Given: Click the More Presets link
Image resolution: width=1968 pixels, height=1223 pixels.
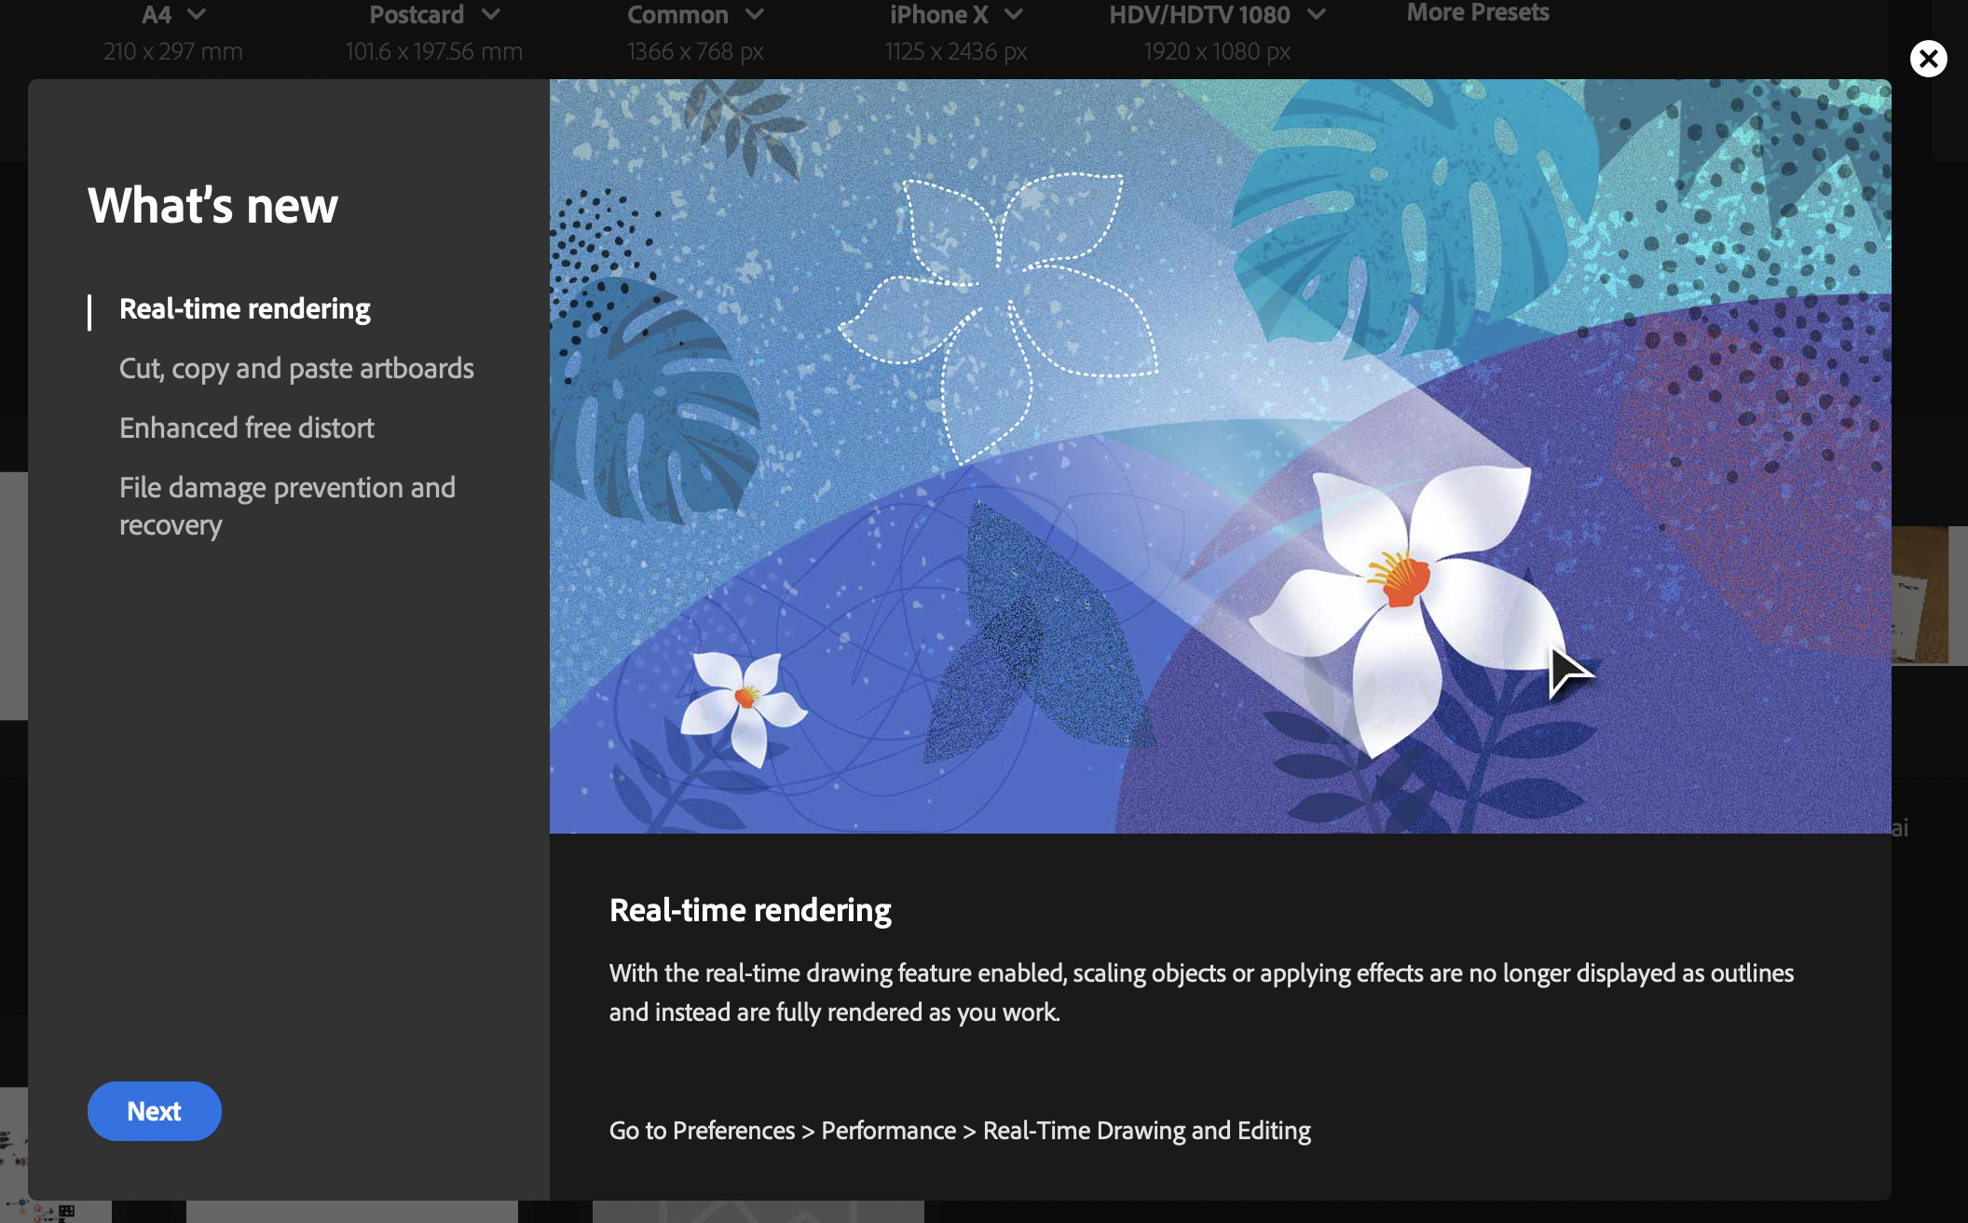Looking at the screenshot, I should tap(1477, 13).
